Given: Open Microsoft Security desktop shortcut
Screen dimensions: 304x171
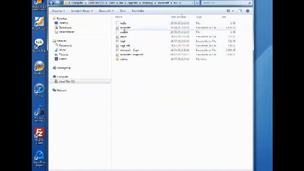Looking at the screenshot, I should 39,114.
